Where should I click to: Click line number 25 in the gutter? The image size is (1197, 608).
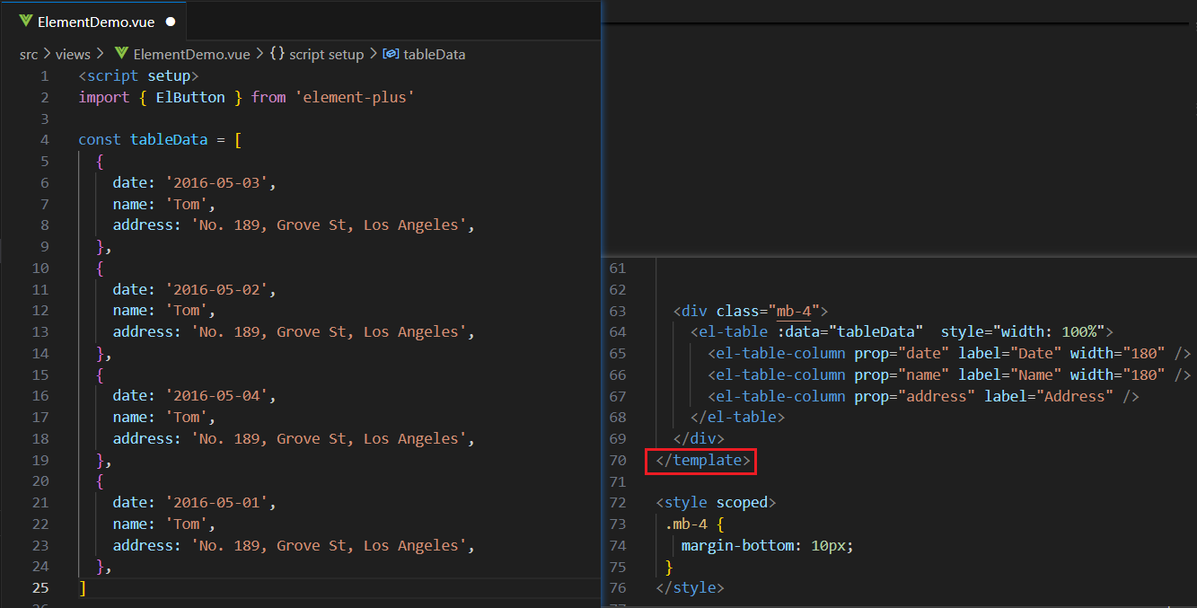[40, 588]
